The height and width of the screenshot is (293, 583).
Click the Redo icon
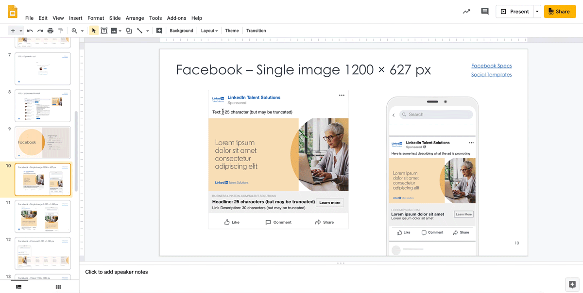39,30
